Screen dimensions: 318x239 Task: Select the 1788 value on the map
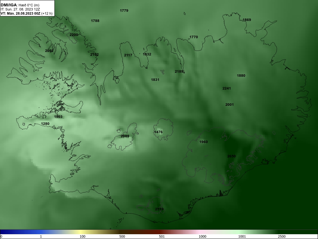95,21
